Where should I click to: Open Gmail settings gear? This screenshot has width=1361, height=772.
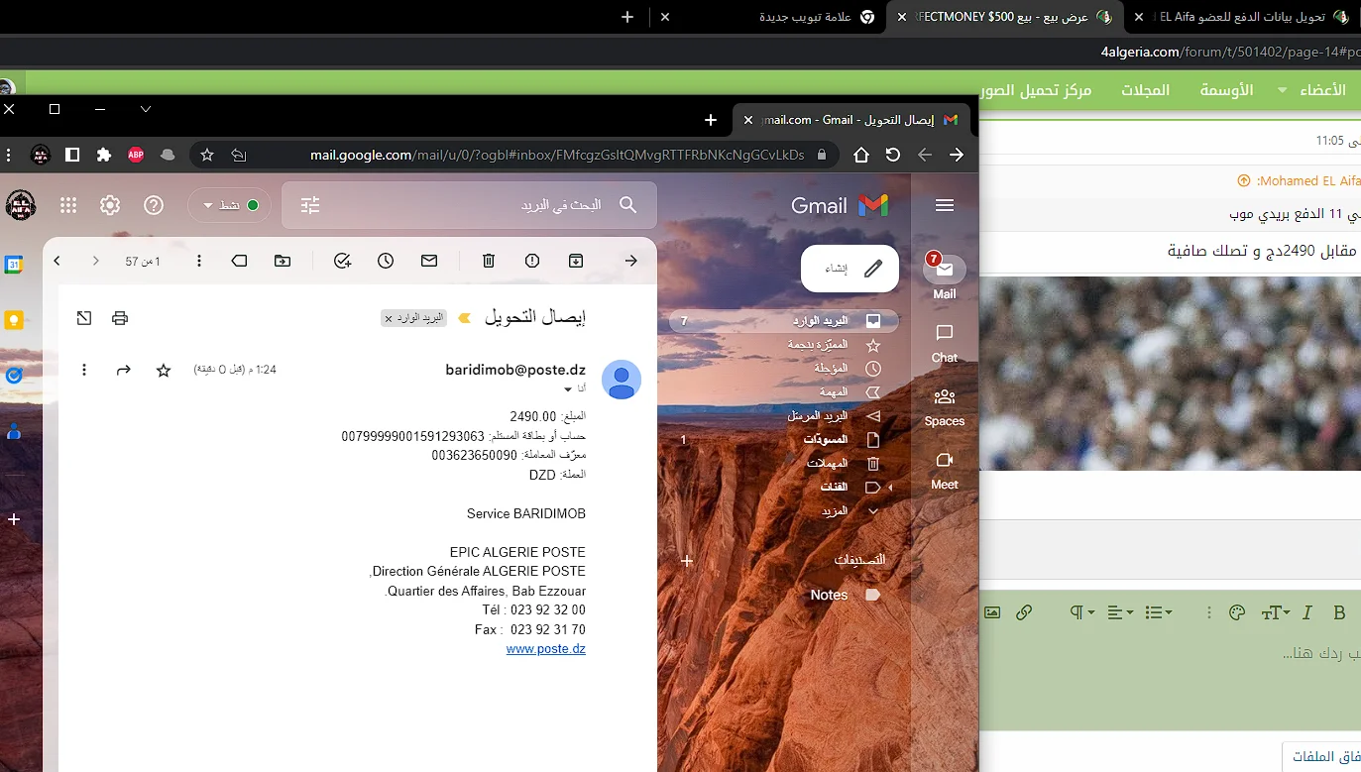pos(110,205)
